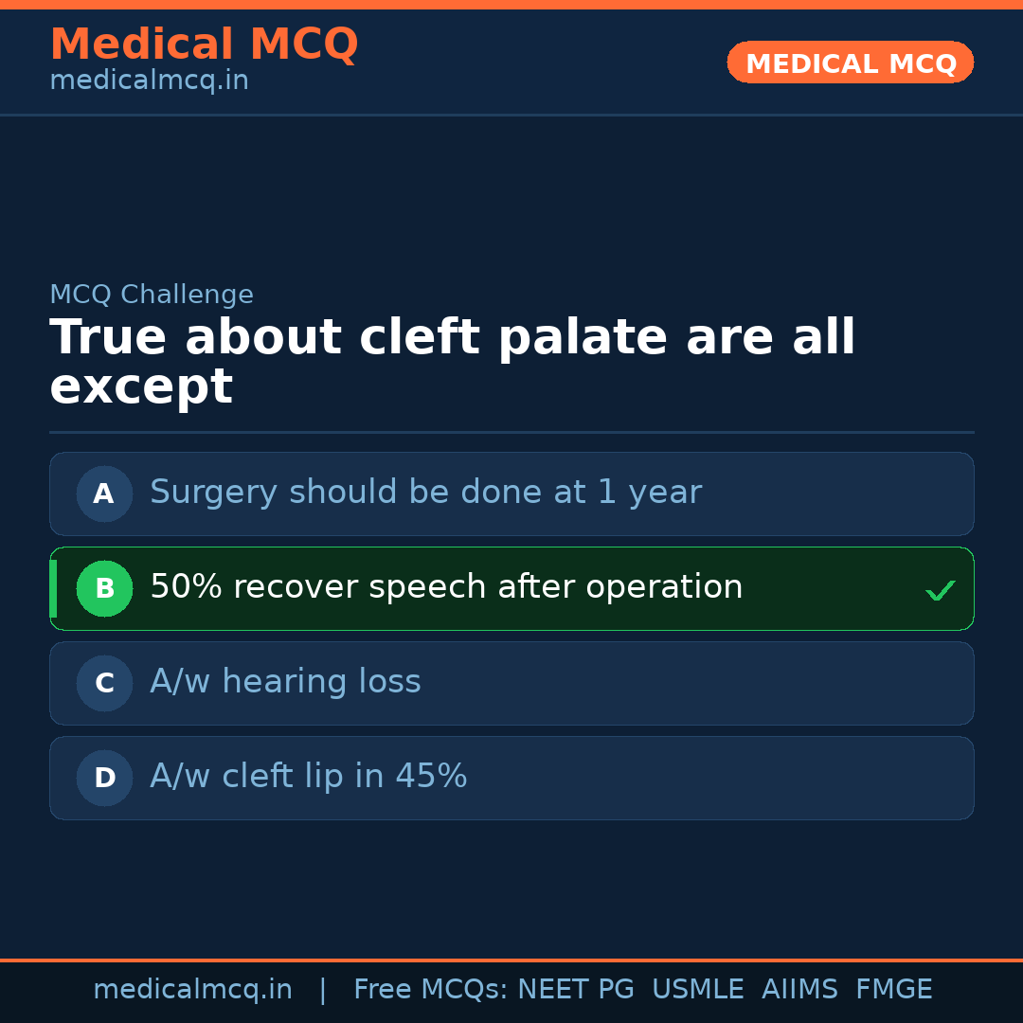
Task: Click "Free MCQs:" footer text
Action: point(431,990)
